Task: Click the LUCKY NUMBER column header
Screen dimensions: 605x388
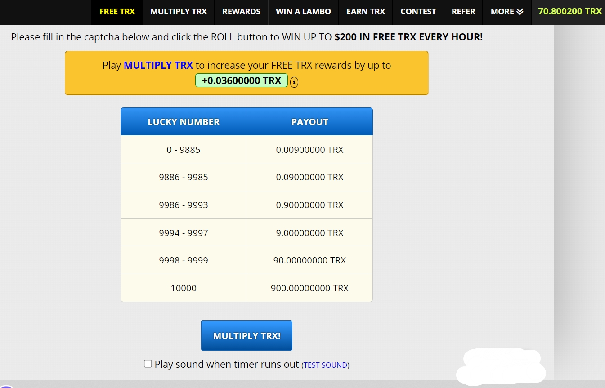Action: click(x=184, y=122)
